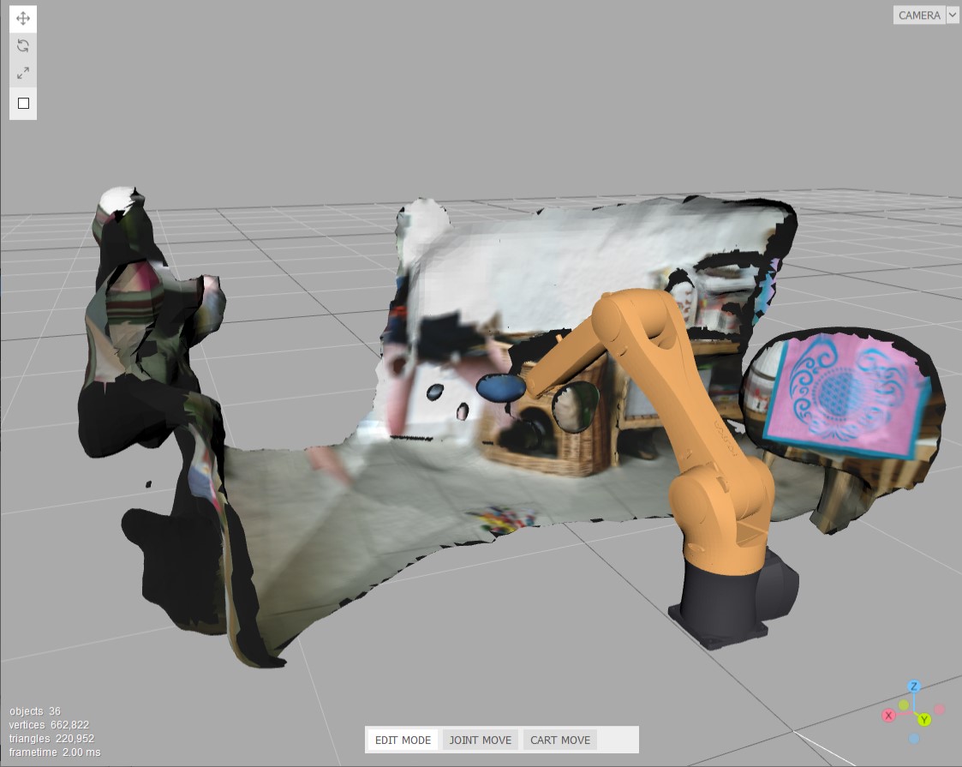Select the scanned person mesh on the left
This screenshot has width=962, height=767.
146,360
